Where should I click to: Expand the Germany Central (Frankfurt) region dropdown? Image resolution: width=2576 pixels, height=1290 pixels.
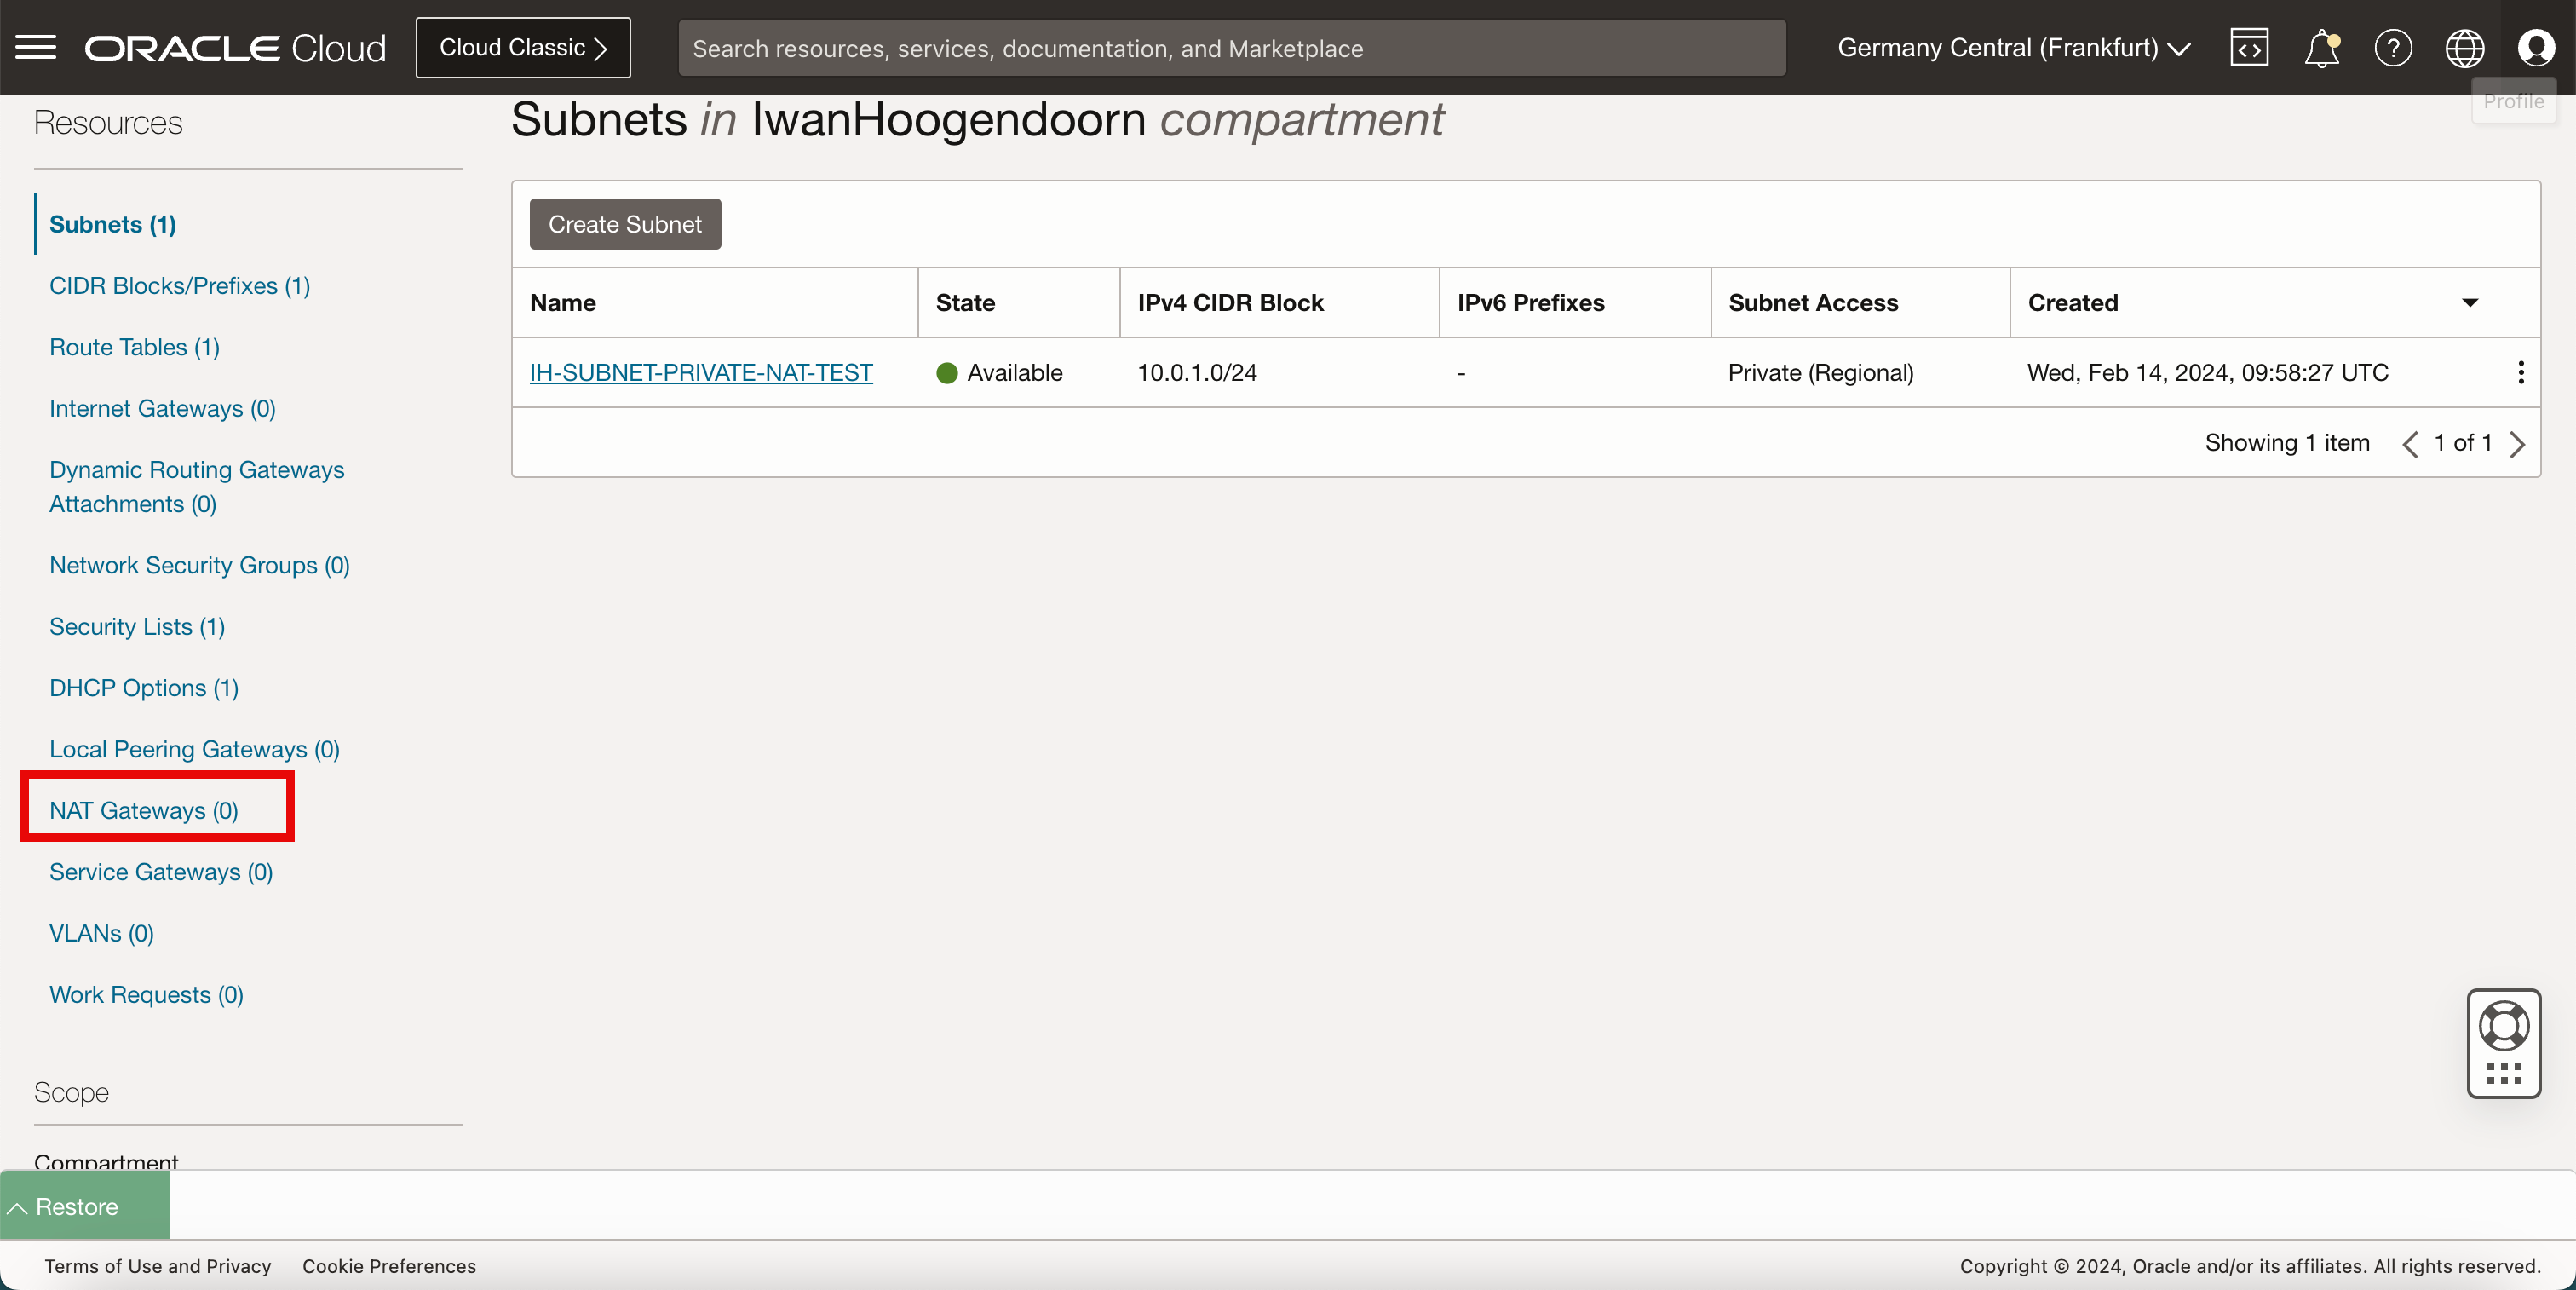(x=2014, y=47)
